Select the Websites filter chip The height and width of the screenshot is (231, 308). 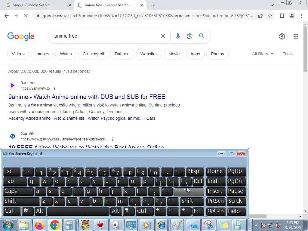[x=149, y=54]
